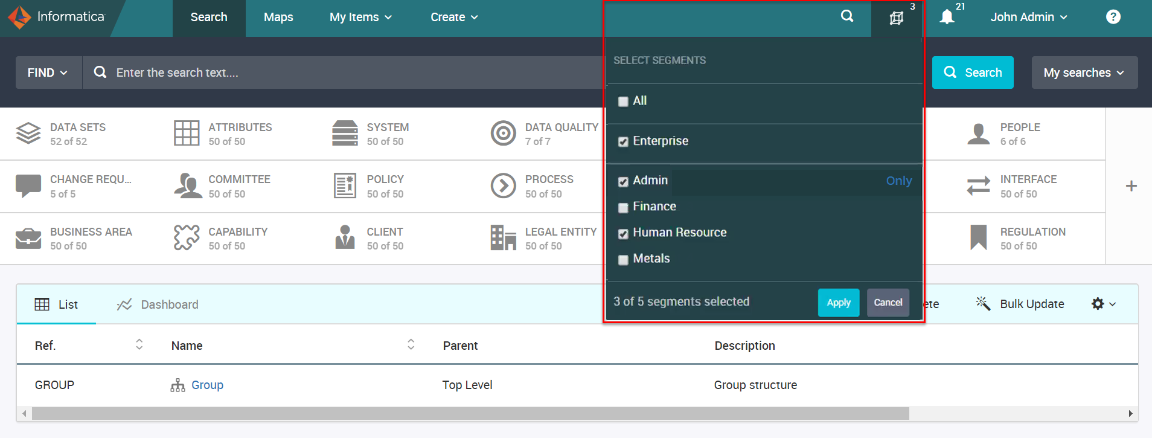Click the Informatica logo

tap(57, 17)
